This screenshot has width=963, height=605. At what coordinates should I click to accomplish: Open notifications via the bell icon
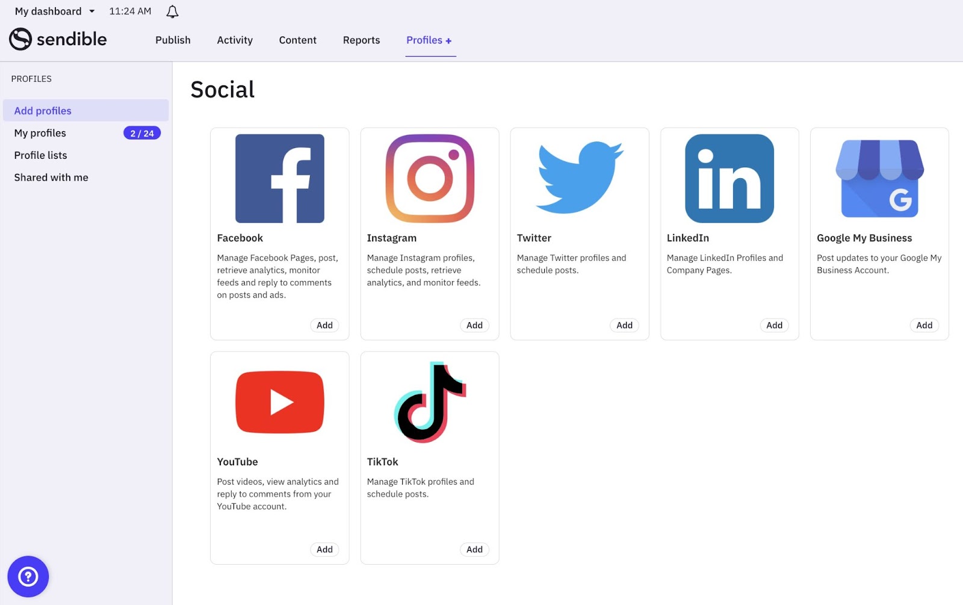point(171,11)
